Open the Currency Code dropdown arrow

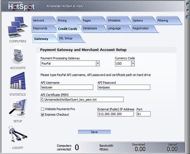[x=133, y=63]
